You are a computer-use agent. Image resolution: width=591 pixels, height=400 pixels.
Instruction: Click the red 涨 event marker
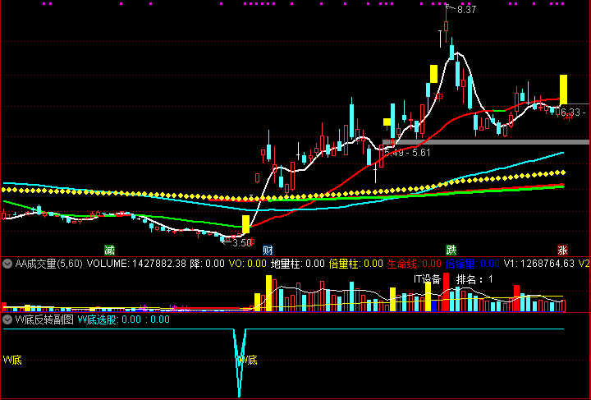563,250
